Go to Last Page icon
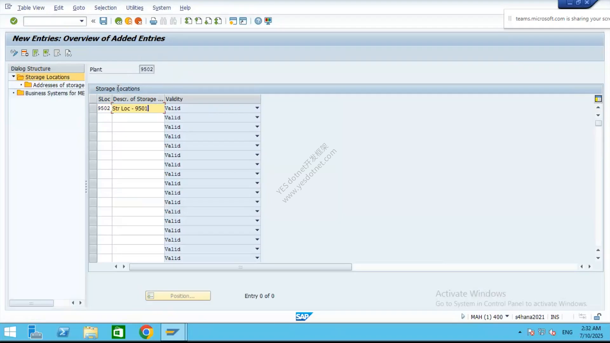Screen dimensions: 610x343 218,21
